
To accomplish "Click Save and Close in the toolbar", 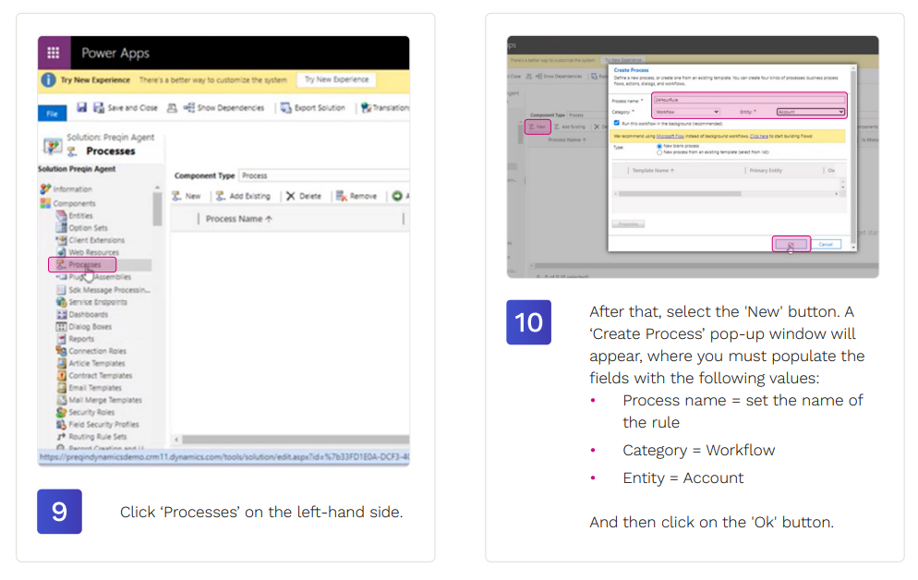I will pos(127,108).
